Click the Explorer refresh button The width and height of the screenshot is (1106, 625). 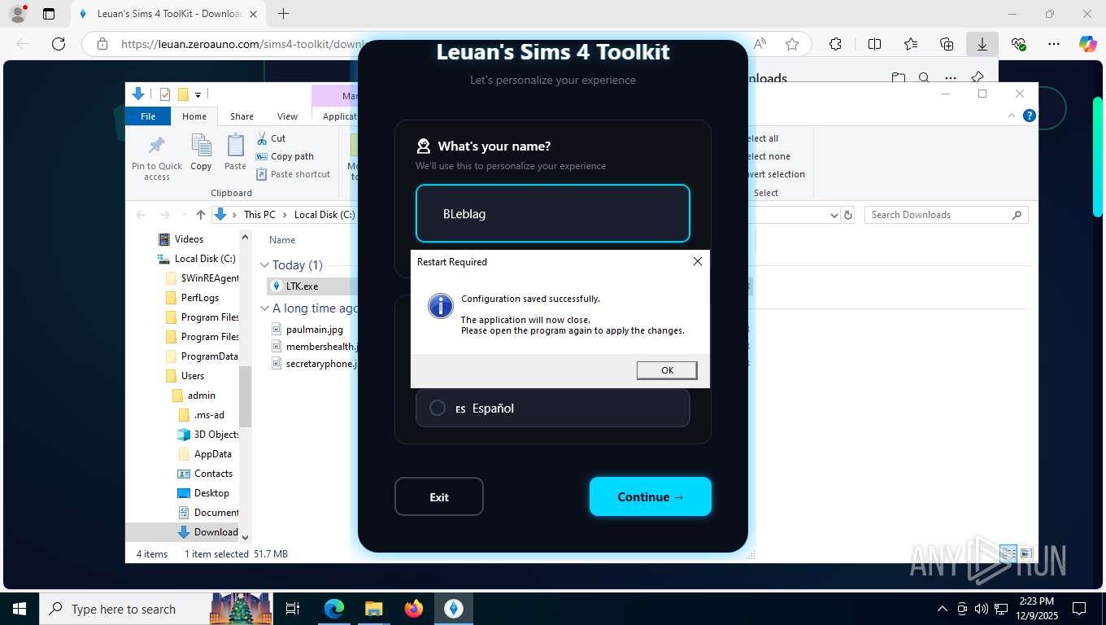848,215
